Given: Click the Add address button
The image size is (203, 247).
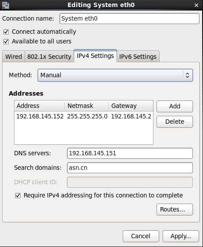Looking at the screenshot, I should coord(175,106).
